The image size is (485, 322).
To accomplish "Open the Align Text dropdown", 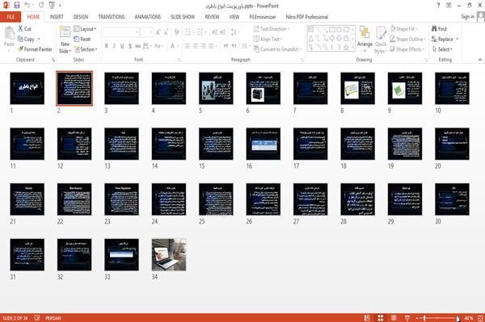I will coord(268,40).
